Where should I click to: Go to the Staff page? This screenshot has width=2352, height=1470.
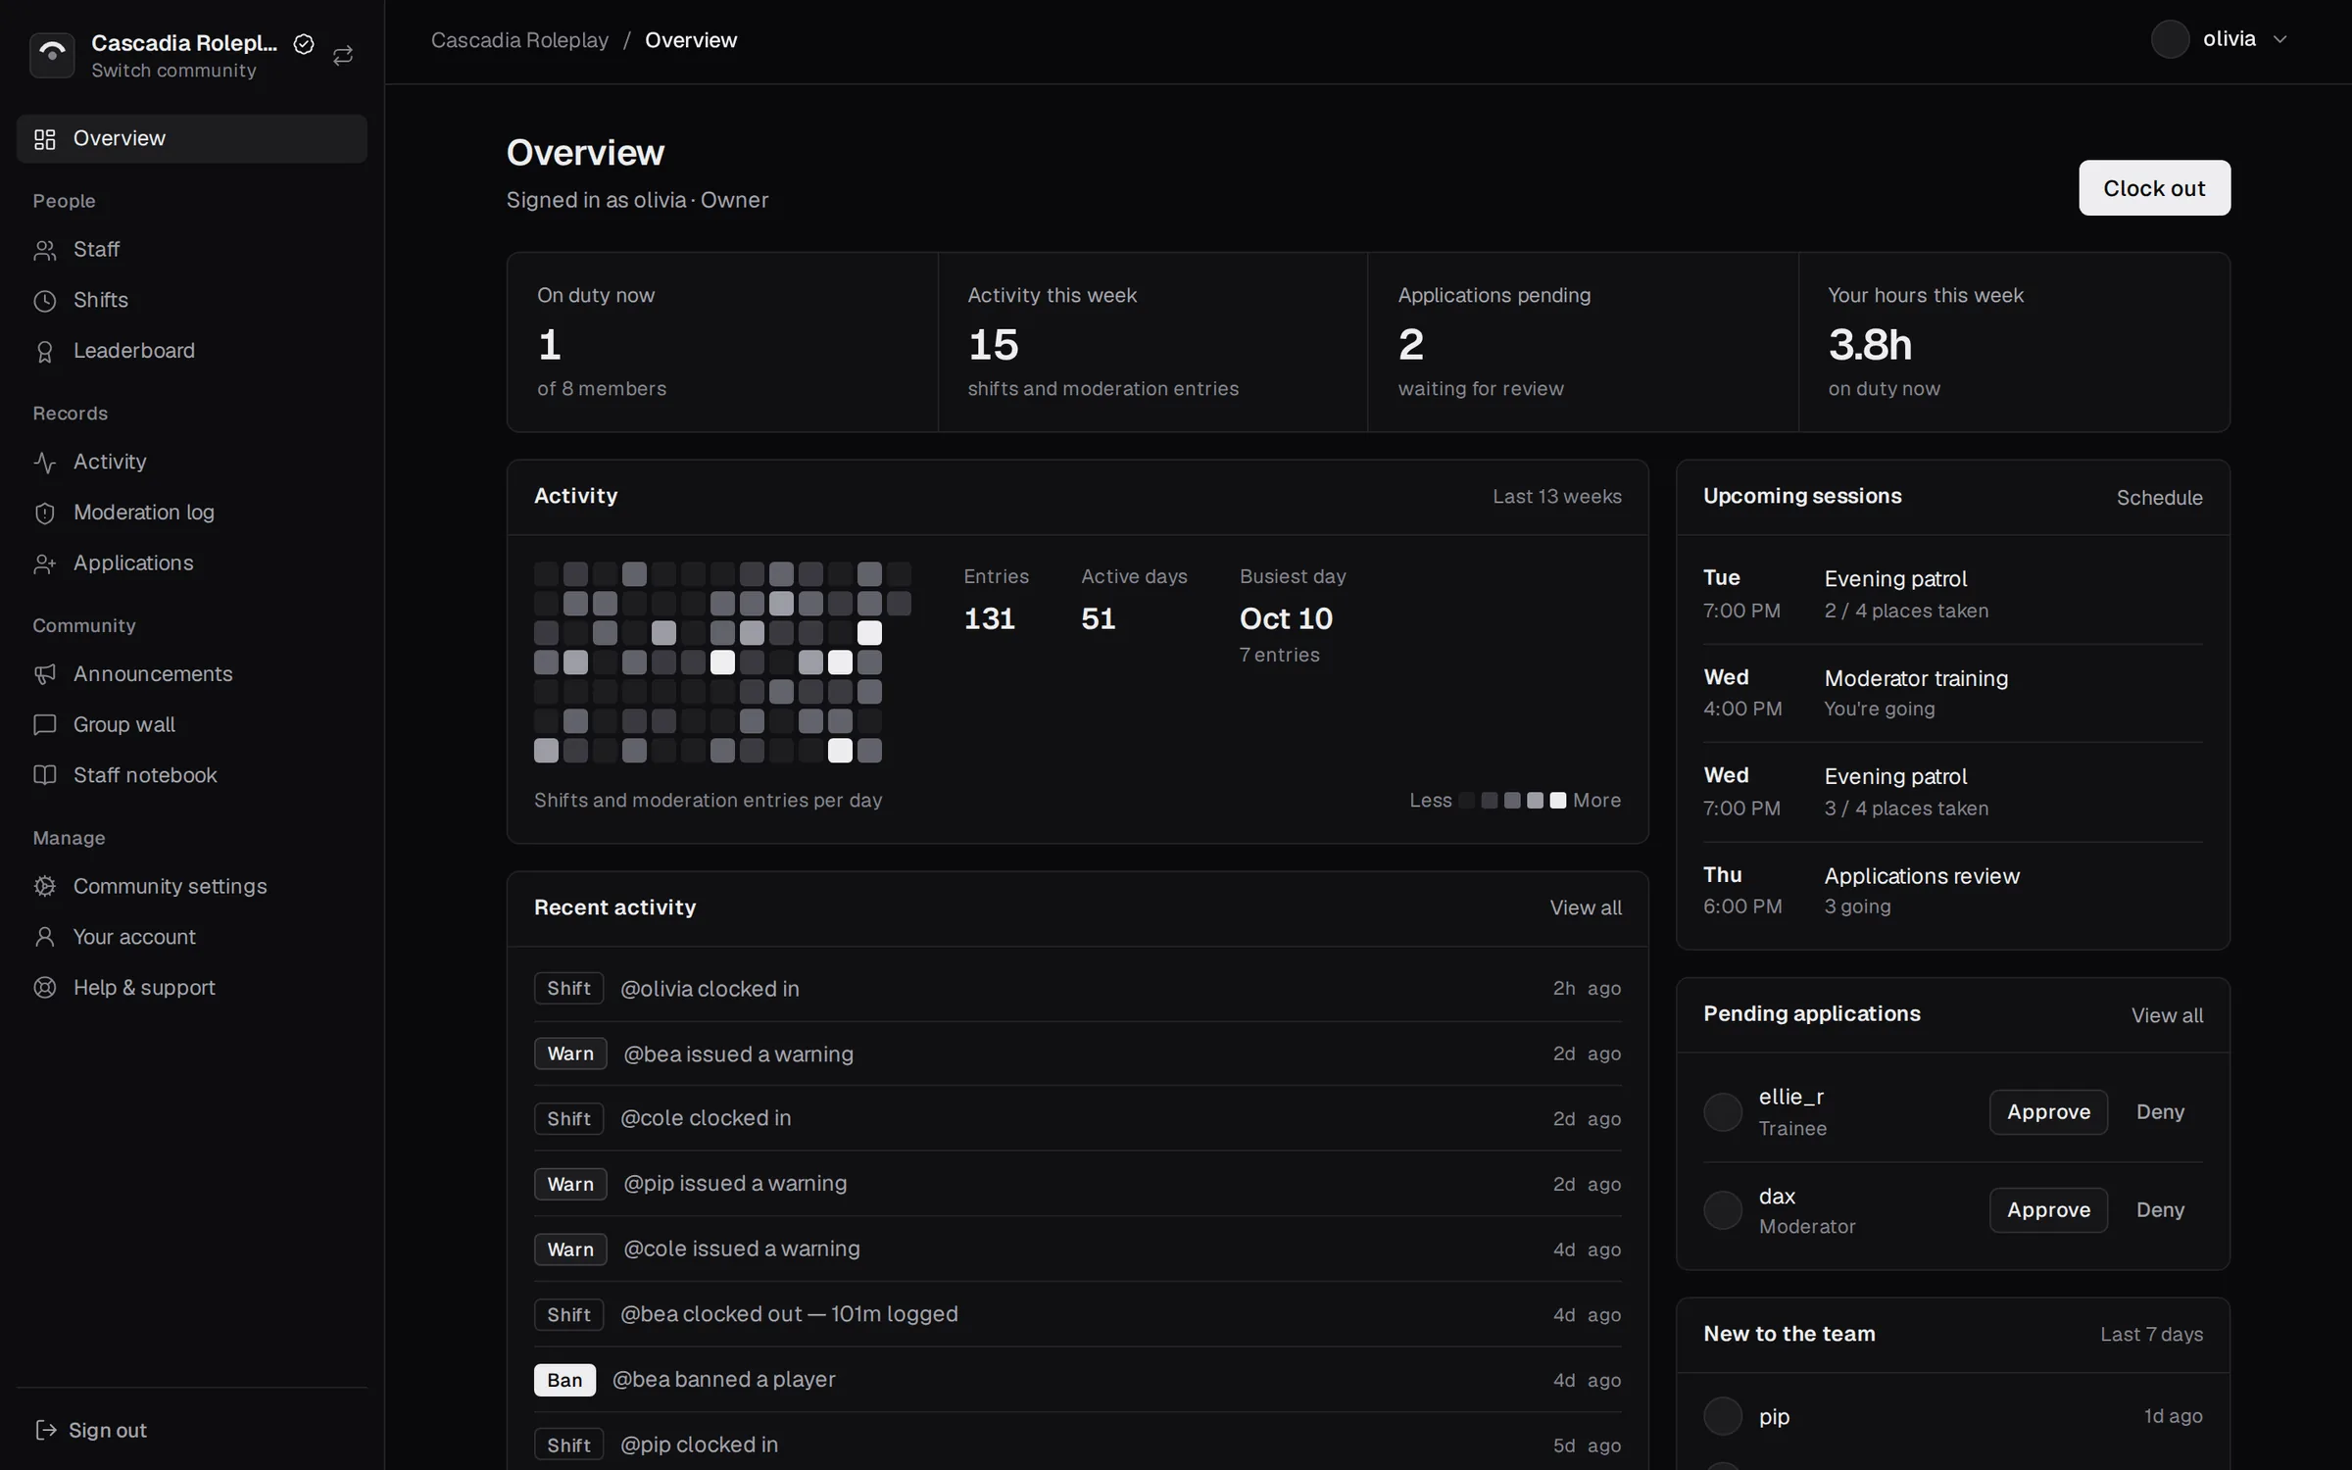192,250
